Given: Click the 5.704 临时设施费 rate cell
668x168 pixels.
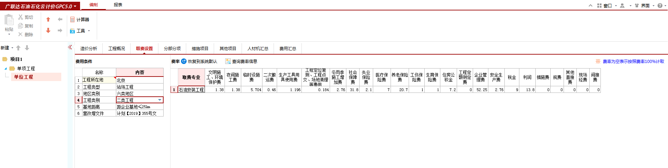Looking at the screenshot, I should (x=251, y=90).
